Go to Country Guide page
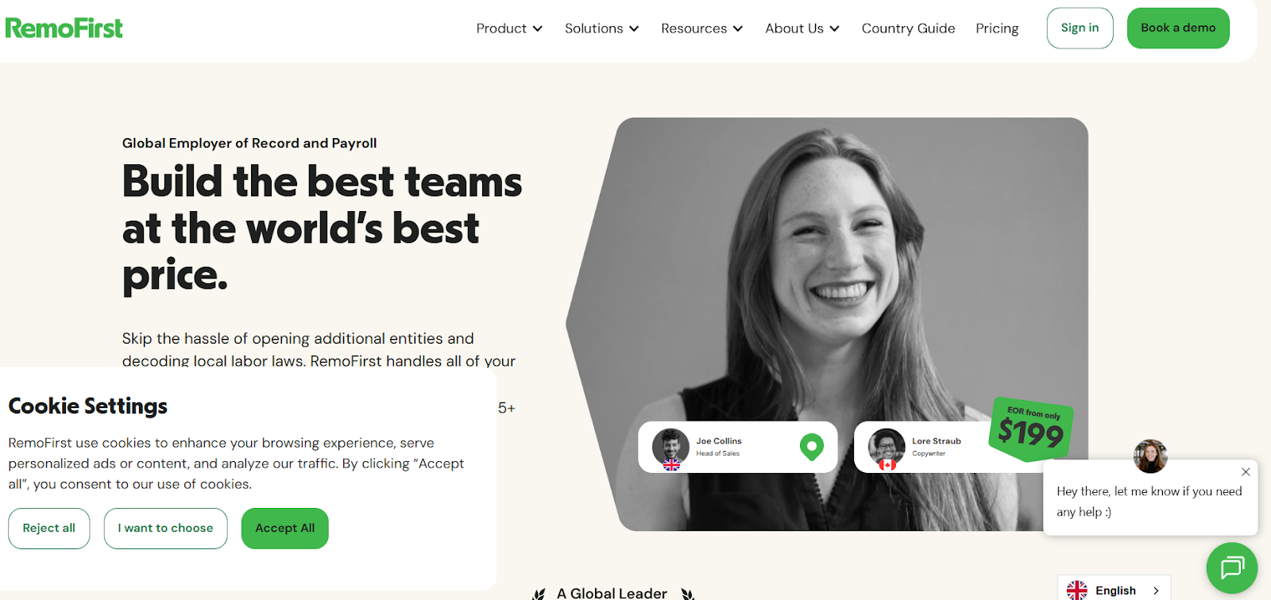Screen dimensions: 1271x600 click(x=908, y=29)
